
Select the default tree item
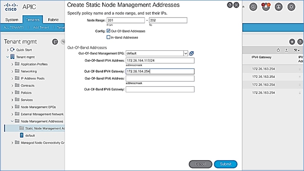tap(30, 135)
